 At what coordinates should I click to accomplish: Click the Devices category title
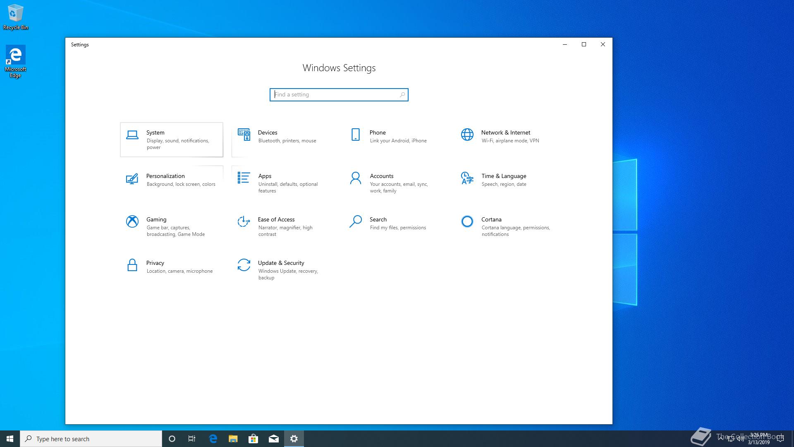[x=268, y=132]
